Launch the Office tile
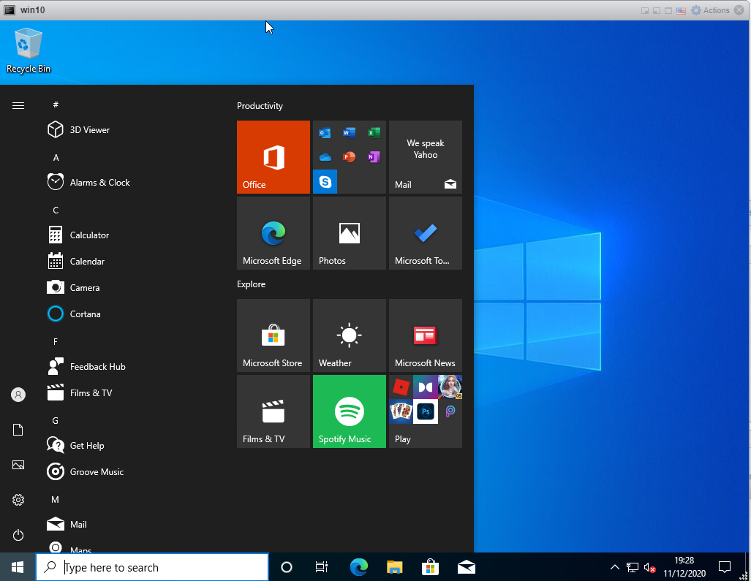The width and height of the screenshot is (751, 581). point(273,157)
